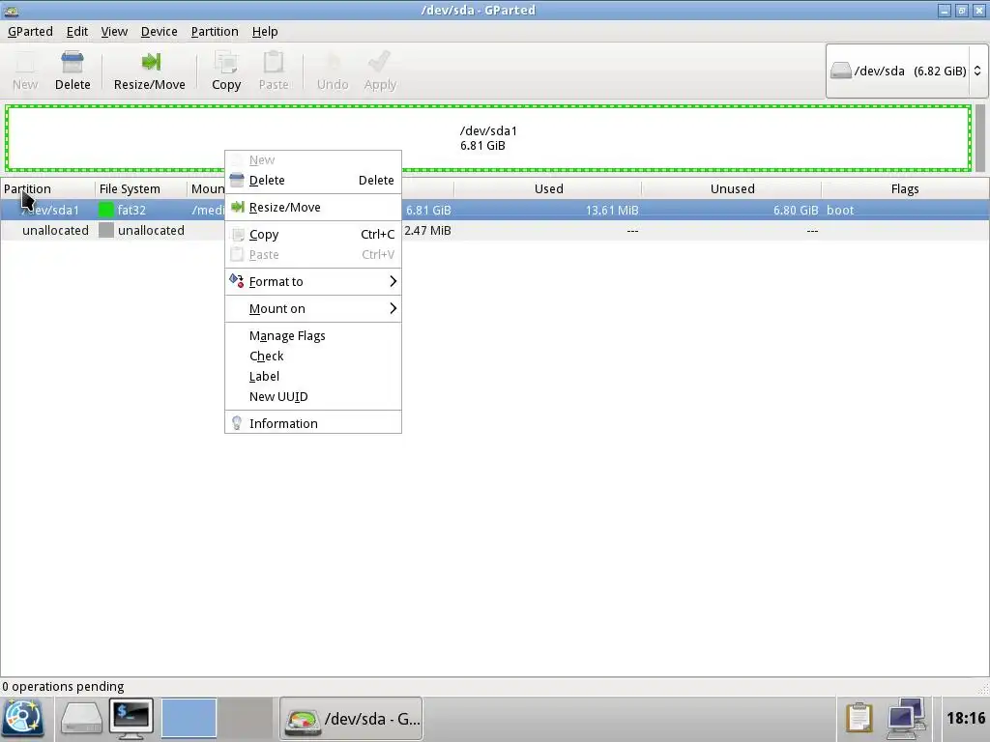990x742 pixels.
Task: Select Label from the context menu
Action: click(313, 377)
